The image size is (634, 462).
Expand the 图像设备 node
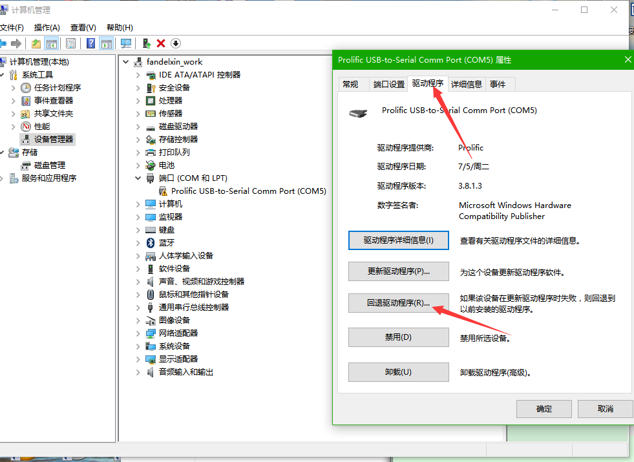pyautogui.click(x=138, y=320)
